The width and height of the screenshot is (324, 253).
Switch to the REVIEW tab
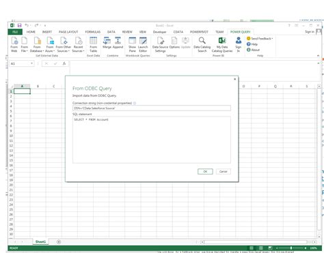tap(127, 32)
